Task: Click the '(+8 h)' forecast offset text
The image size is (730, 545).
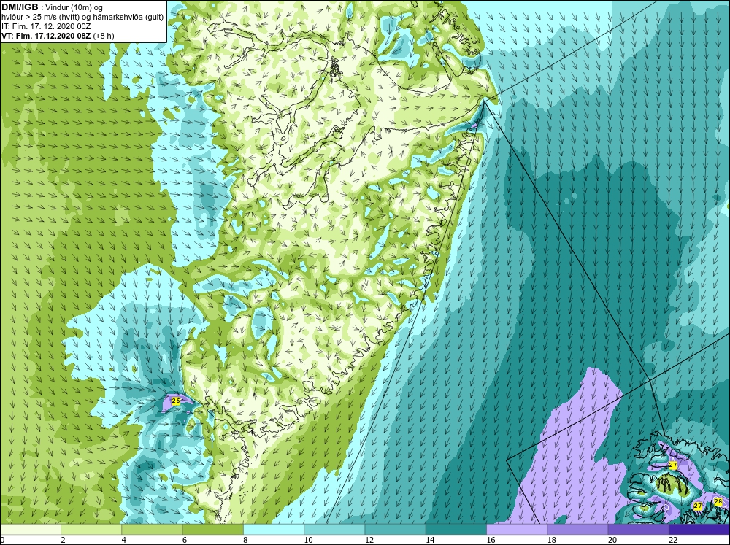Action: [x=104, y=36]
